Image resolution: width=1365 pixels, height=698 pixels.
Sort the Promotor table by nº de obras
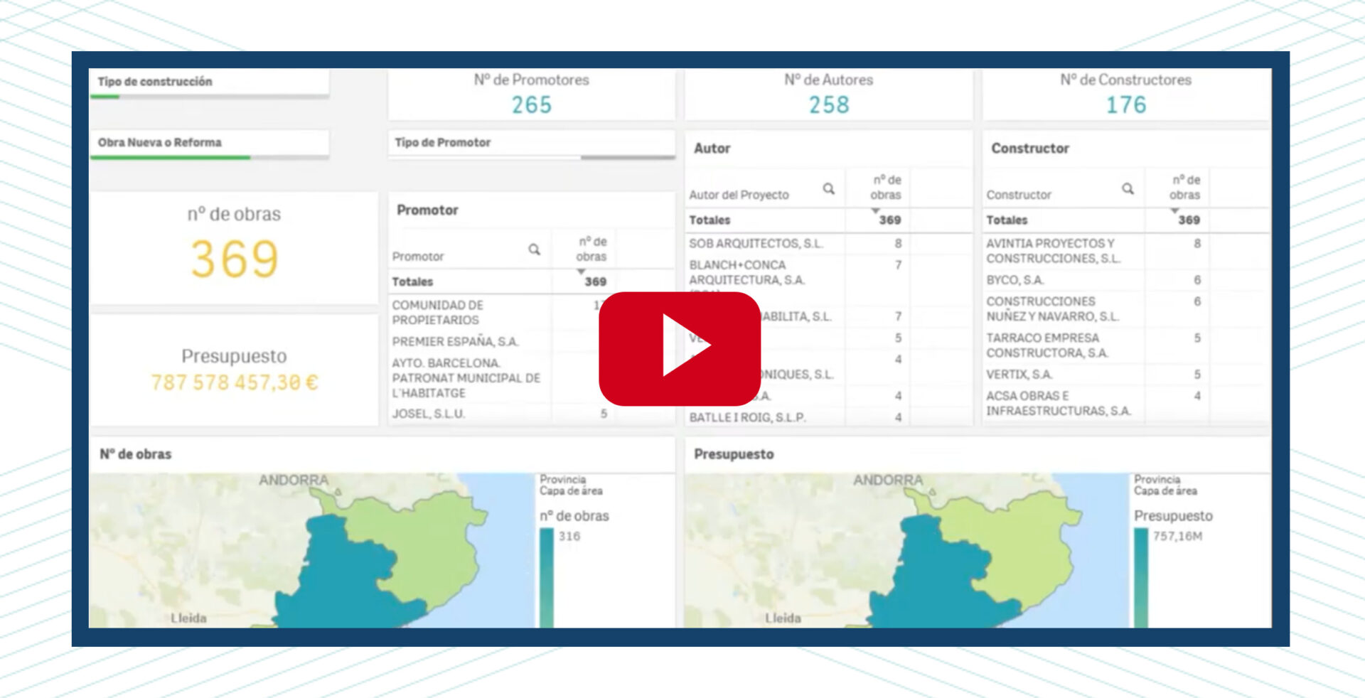[591, 249]
